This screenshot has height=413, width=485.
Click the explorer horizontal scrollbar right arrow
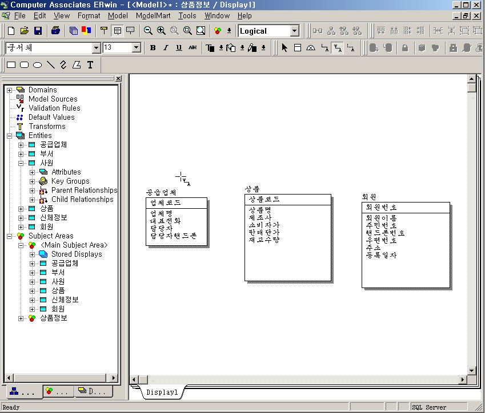click(113, 378)
